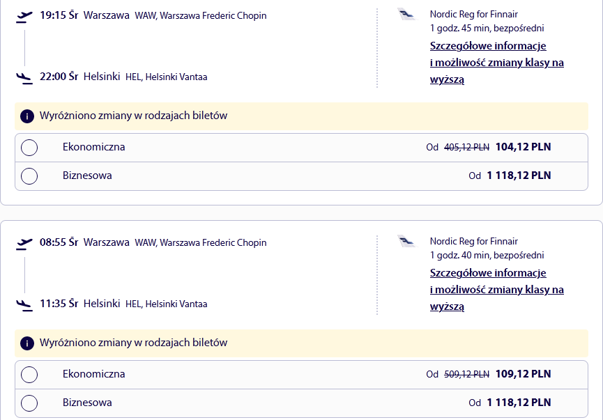The width and height of the screenshot is (603, 420).
Task: Click info icon in second ticket-changes notice
Action: point(27,343)
